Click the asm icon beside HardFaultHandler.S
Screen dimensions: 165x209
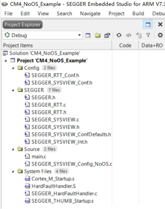click(x=27, y=186)
